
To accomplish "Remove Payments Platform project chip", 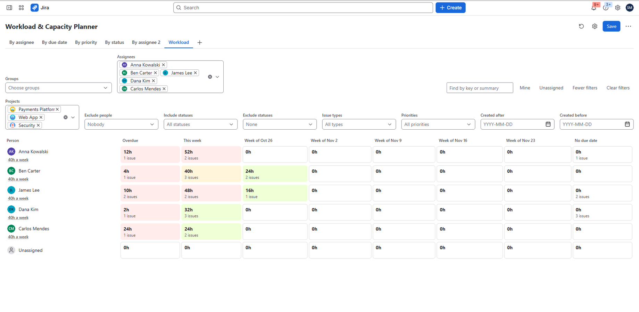I will coord(57,109).
